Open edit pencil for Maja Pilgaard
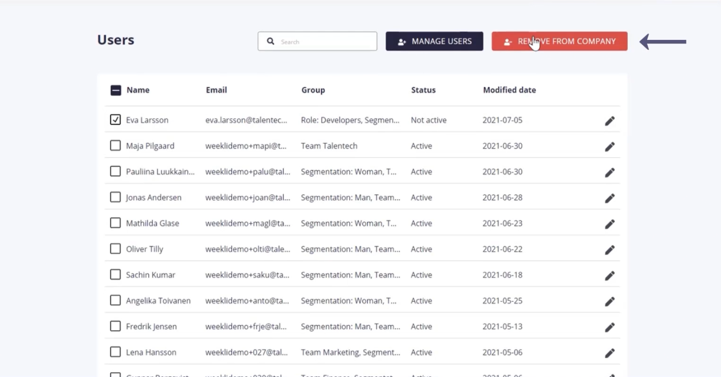The height and width of the screenshot is (377, 721). coord(609,146)
